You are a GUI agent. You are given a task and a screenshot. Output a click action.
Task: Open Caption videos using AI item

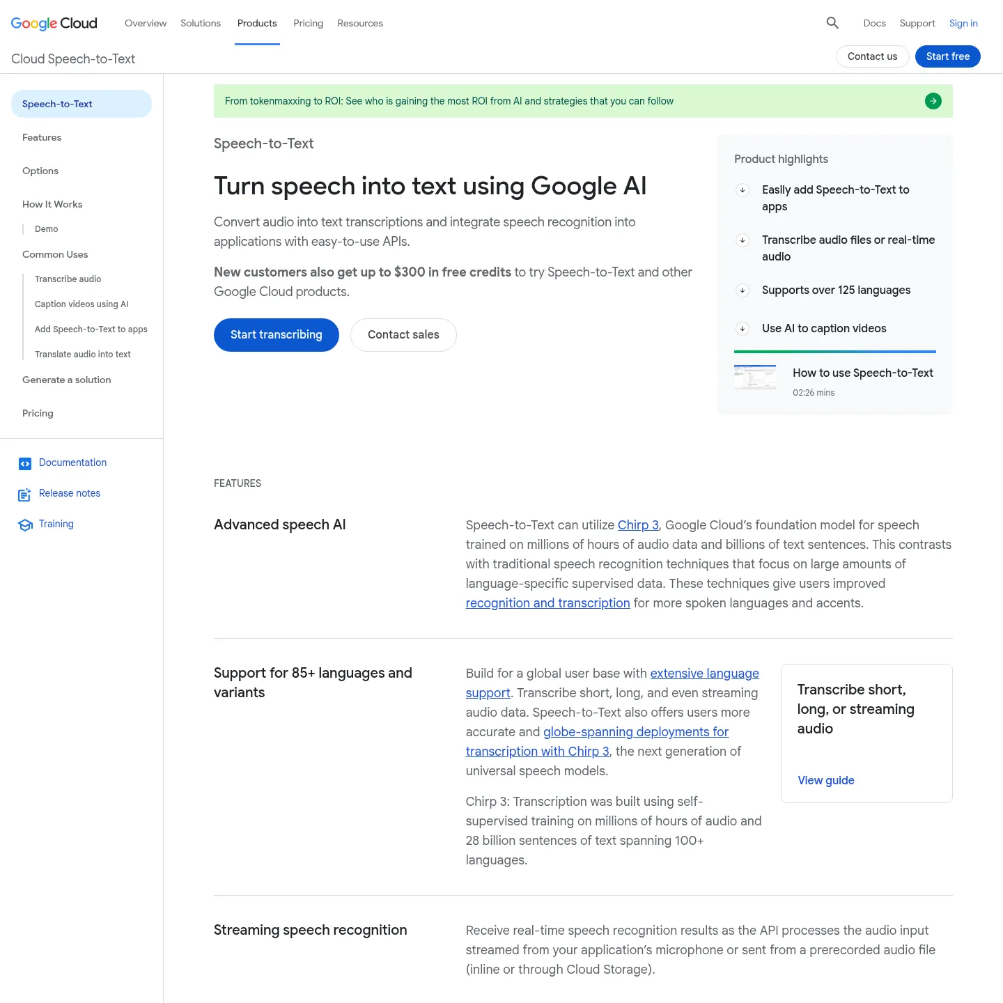81,304
